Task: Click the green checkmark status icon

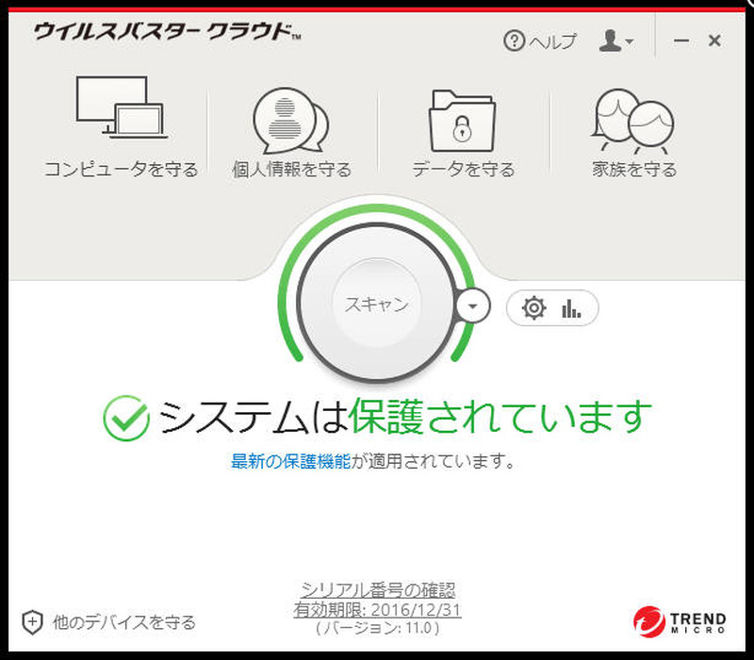Action: [x=126, y=417]
